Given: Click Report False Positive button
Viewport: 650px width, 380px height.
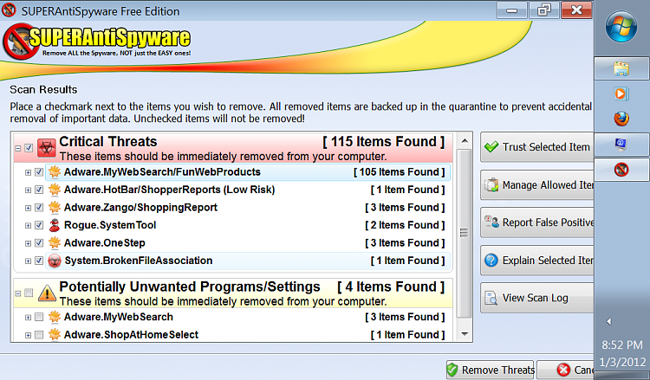Looking at the screenshot, I should coord(536,222).
